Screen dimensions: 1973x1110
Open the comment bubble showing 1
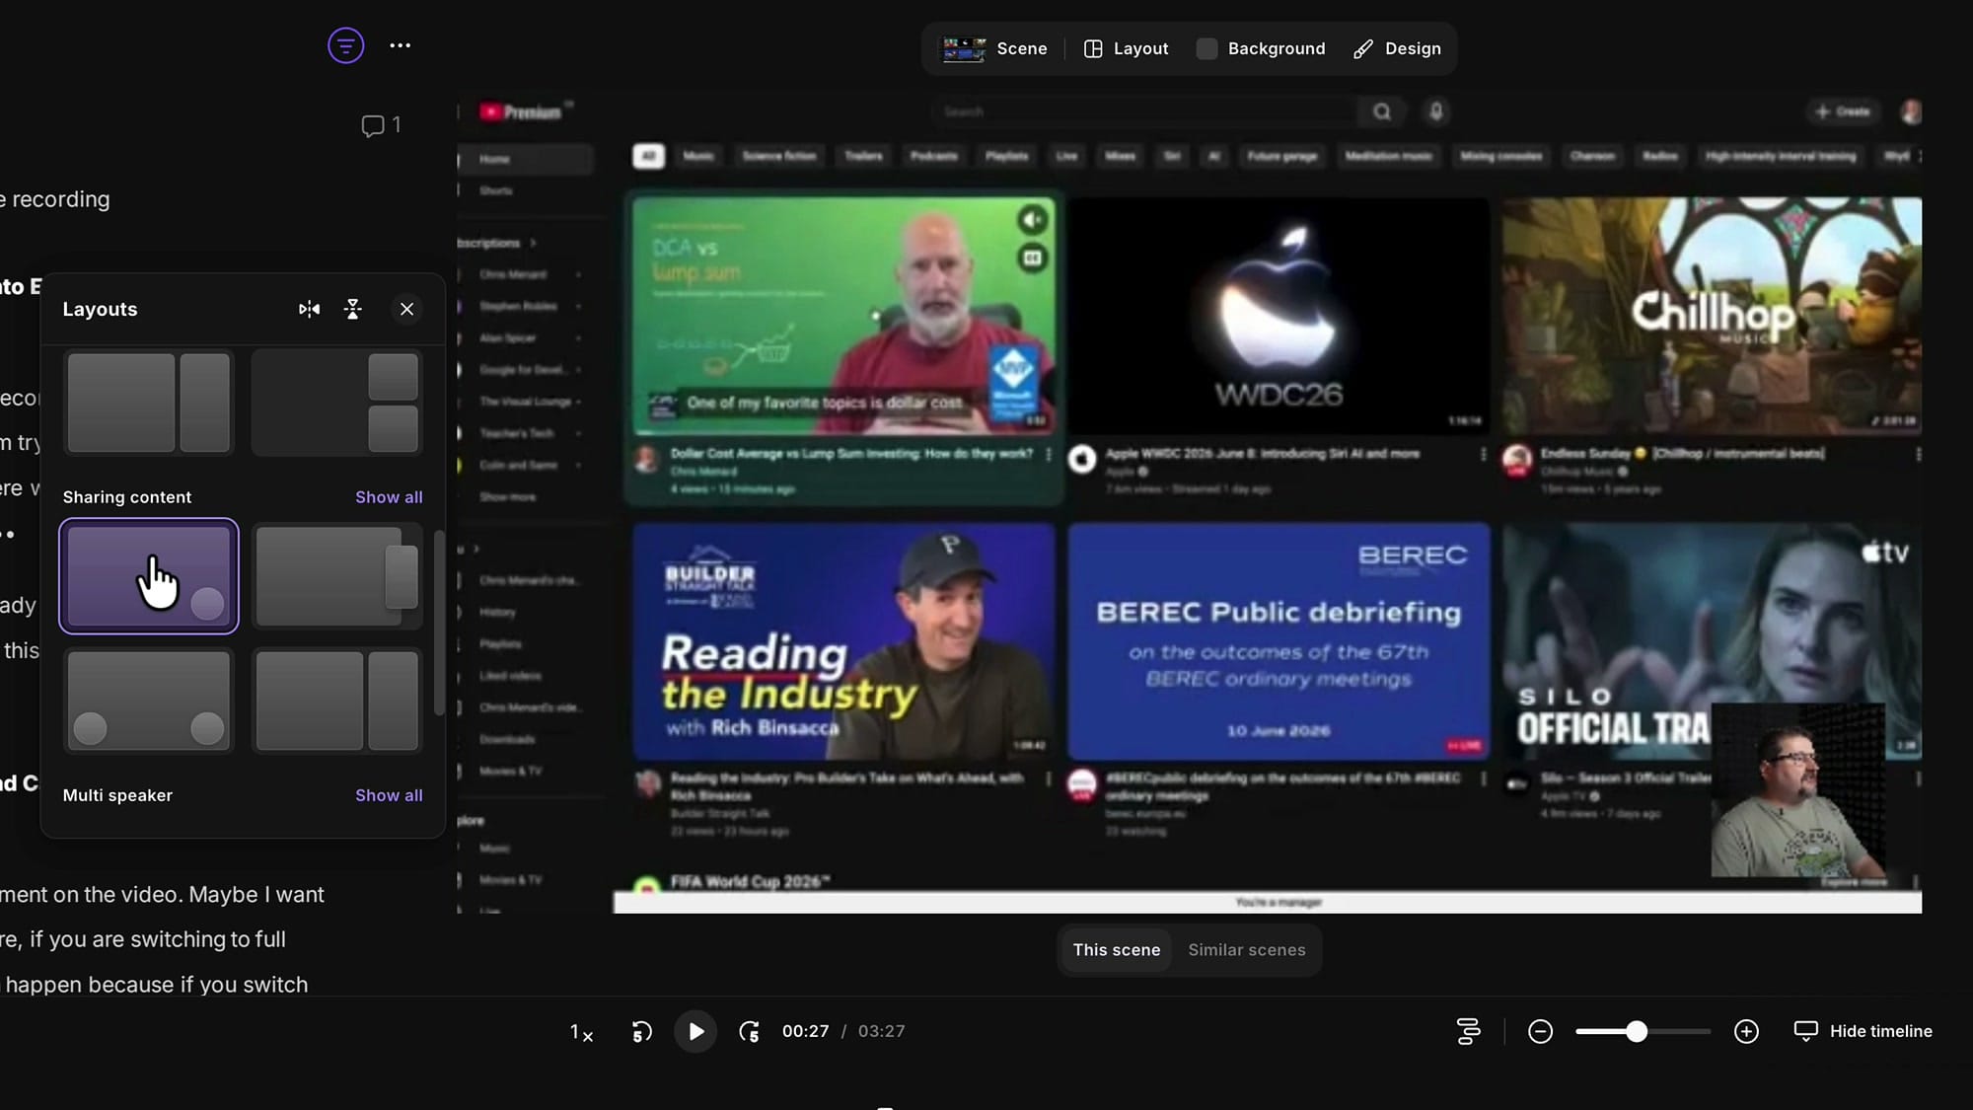click(381, 125)
